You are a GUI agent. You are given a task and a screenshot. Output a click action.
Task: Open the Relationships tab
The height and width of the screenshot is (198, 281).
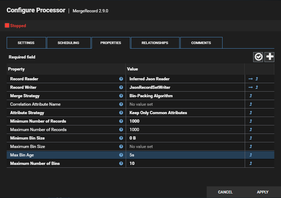[x=155, y=43]
